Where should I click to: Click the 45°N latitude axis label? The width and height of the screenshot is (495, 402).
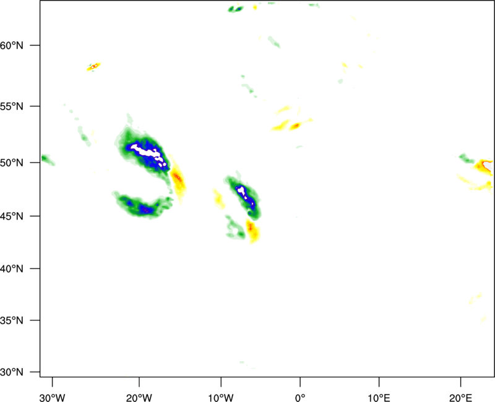12,216
